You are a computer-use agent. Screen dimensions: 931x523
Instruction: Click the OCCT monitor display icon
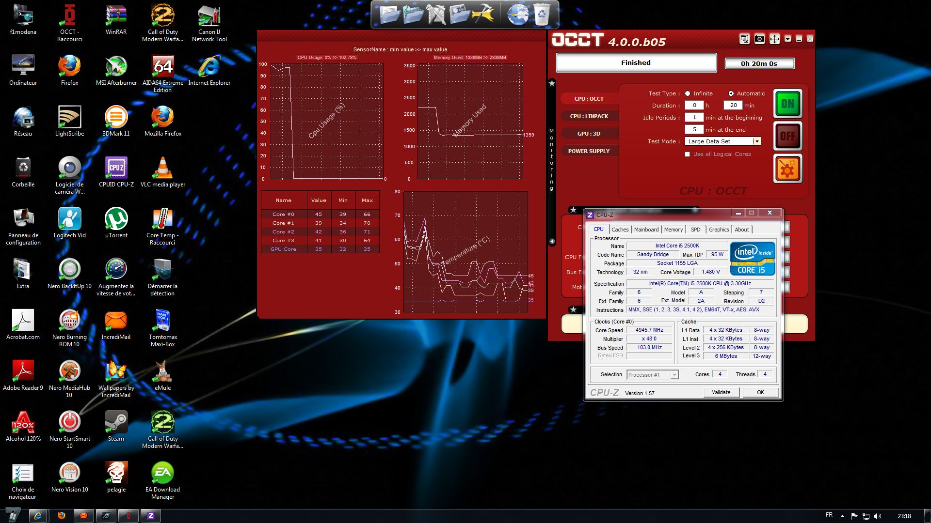pyautogui.click(x=744, y=39)
